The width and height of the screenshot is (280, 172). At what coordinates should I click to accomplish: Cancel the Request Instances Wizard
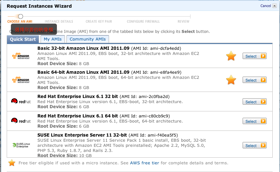click(266, 6)
